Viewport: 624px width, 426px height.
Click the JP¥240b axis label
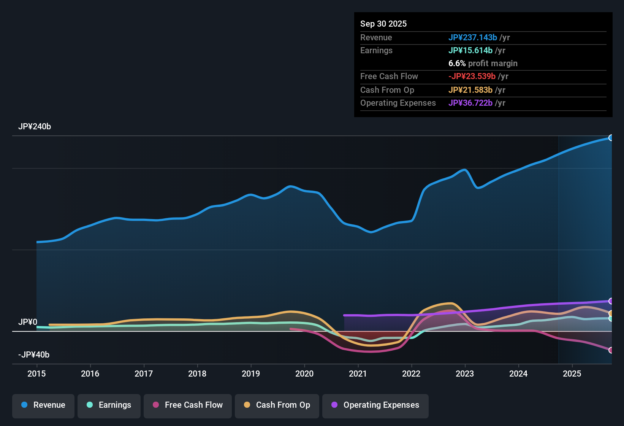click(35, 127)
